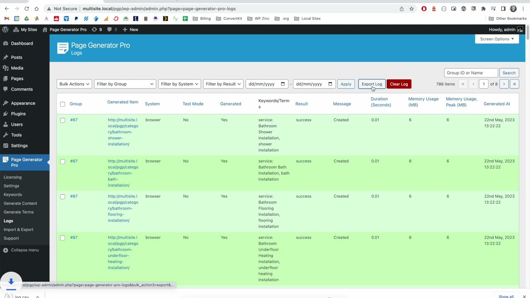Click the Export Log button
The image size is (530, 298).
371,84
